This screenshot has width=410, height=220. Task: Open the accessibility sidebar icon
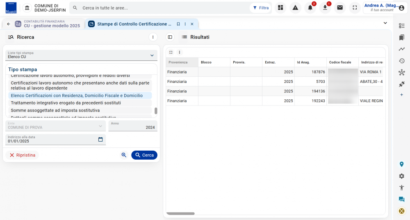click(x=402, y=188)
